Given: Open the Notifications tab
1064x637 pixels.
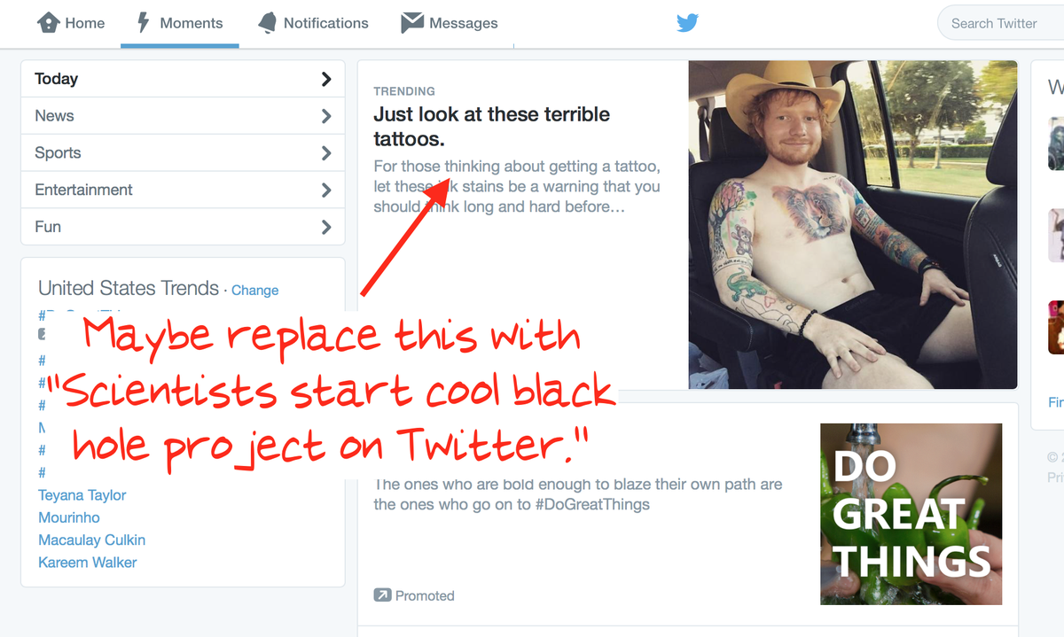Looking at the screenshot, I should (x=312, y=23).
